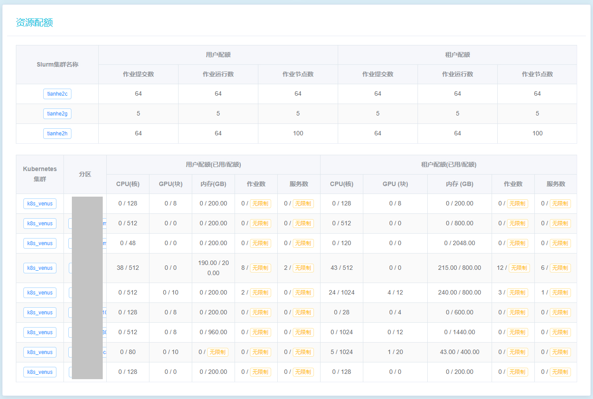Click the '215.00 / 800.00' memory cell
This screenshot has height=399, width=593.
(x=459, y=268)
